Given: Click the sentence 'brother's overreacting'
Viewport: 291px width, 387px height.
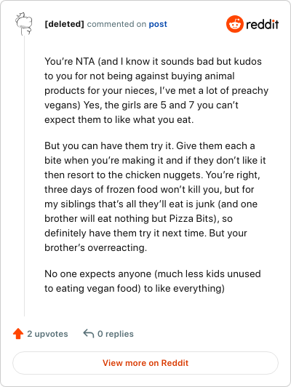Looking at the screenshot, I should coord(96,248).
